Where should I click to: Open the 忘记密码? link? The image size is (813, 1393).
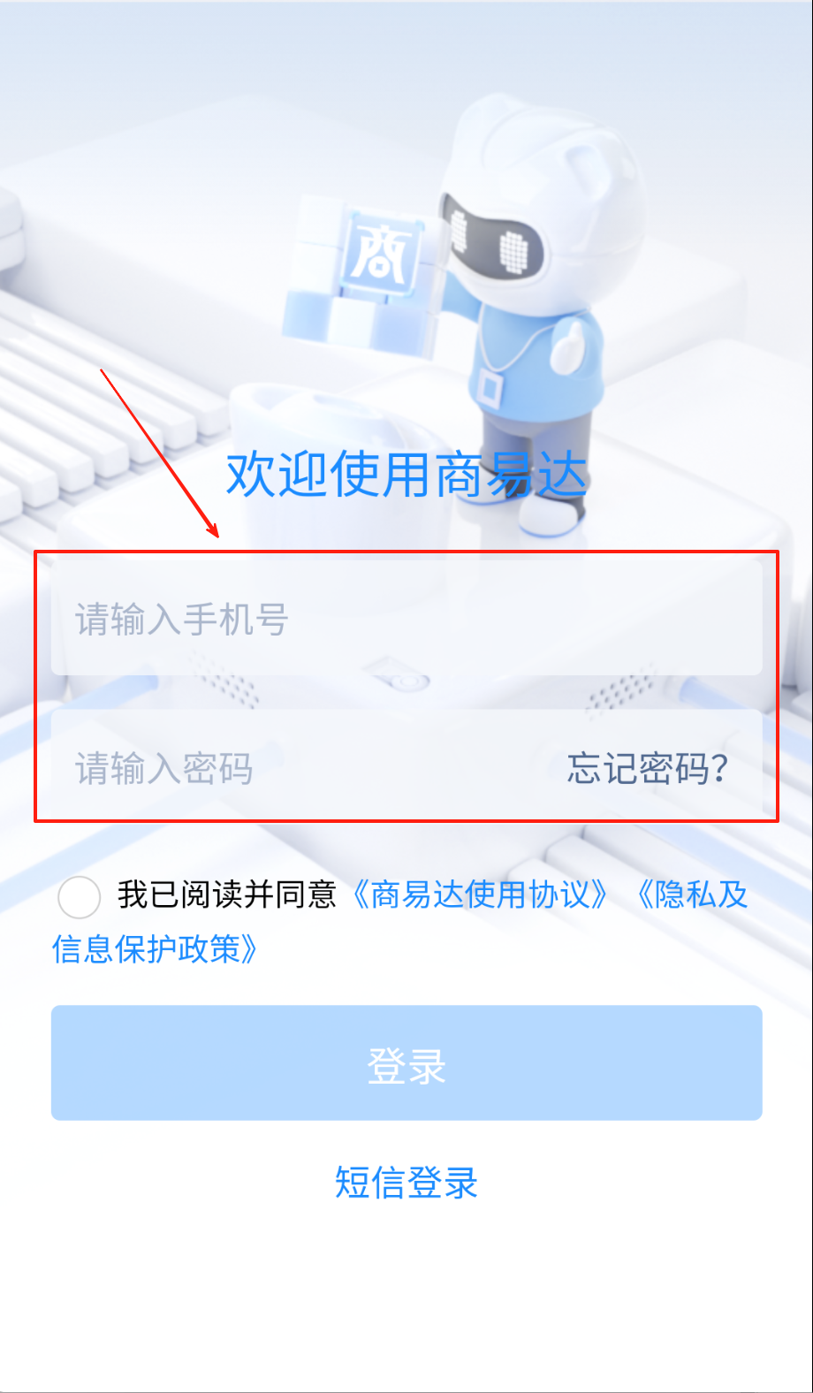point(648,768)
